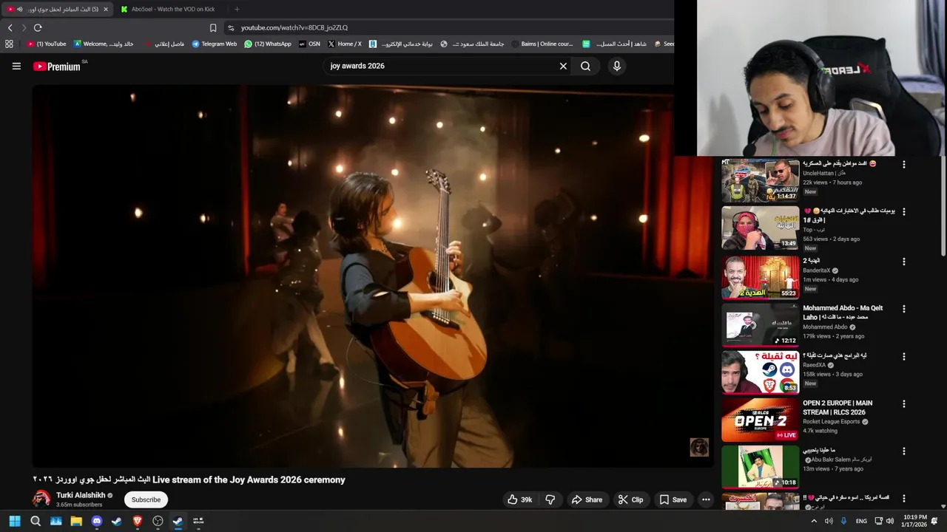Clear the 'joy awards 2026' search text

click(x=563, y=66)
